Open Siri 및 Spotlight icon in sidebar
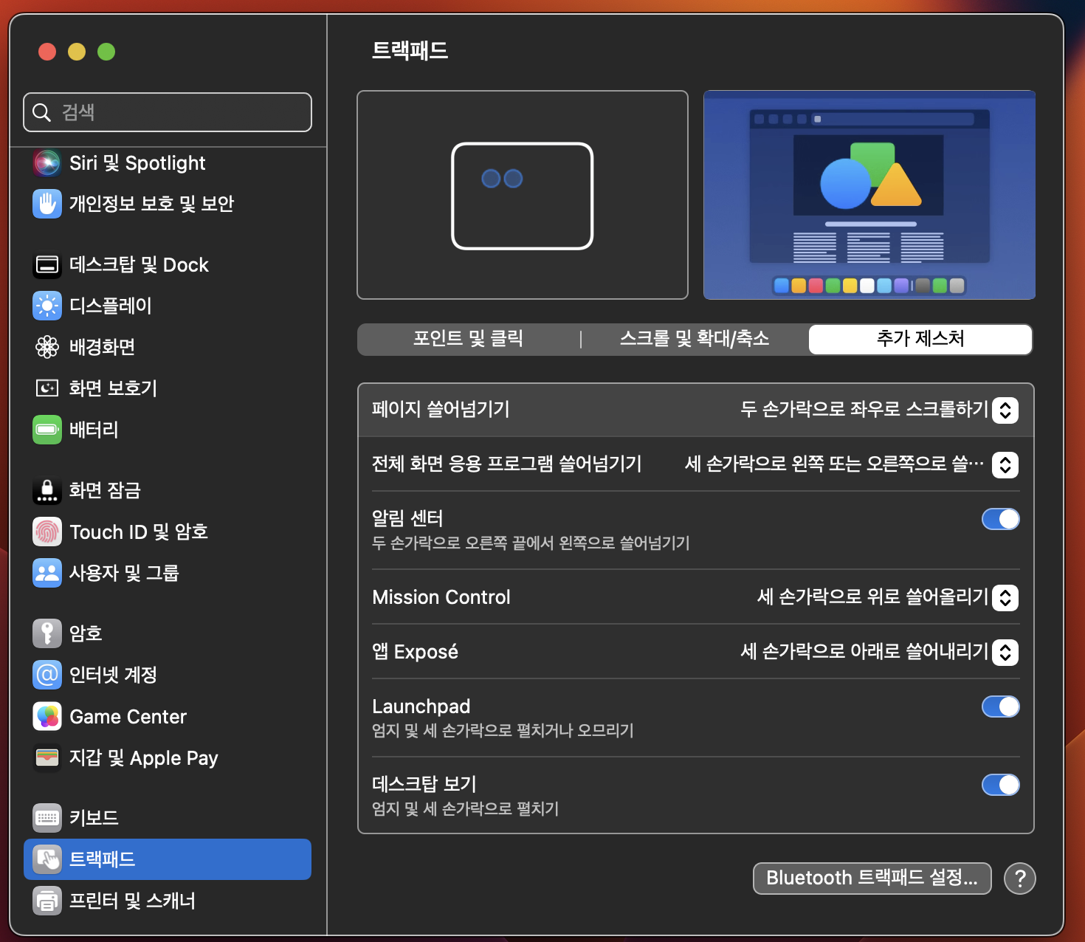 pos(47,162)
